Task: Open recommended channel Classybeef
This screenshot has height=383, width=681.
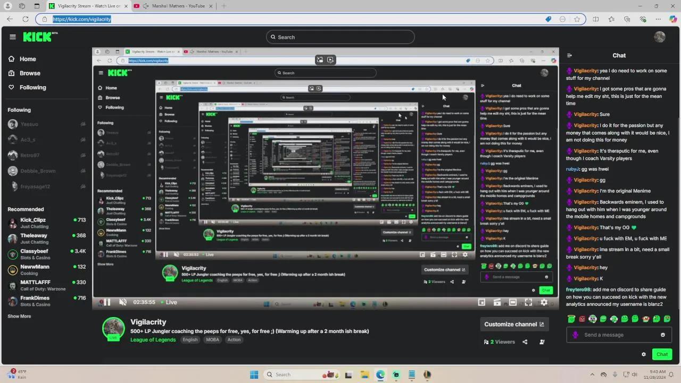Action: point(47,254)
